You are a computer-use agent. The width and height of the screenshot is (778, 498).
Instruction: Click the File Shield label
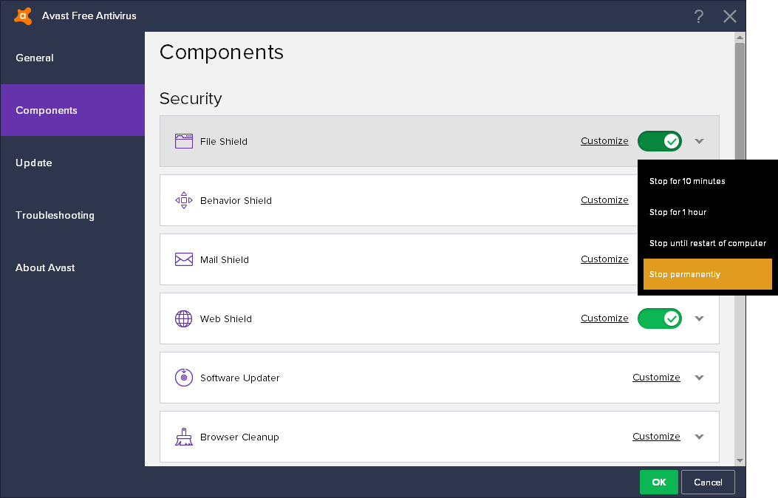224,141
